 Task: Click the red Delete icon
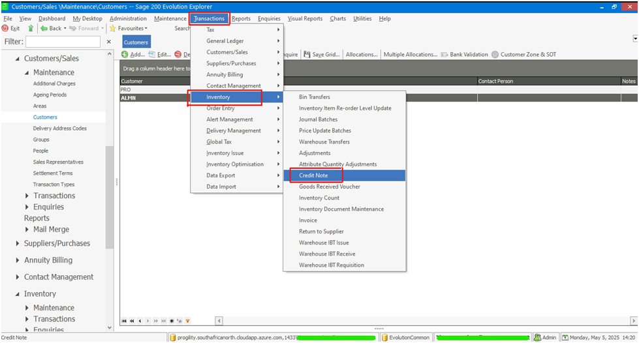(x=178, y=54)
